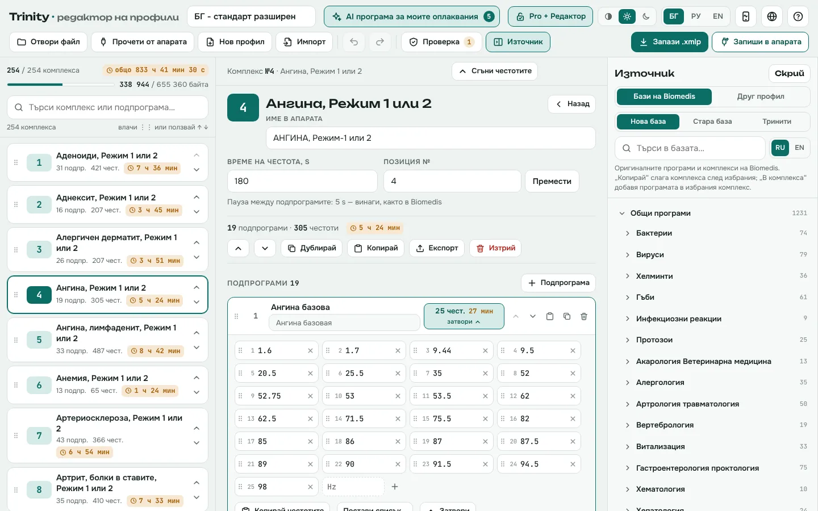This screenshot has width=818, height=511.
Task: Switch to the Стара база tab
Action: (712, 122)
